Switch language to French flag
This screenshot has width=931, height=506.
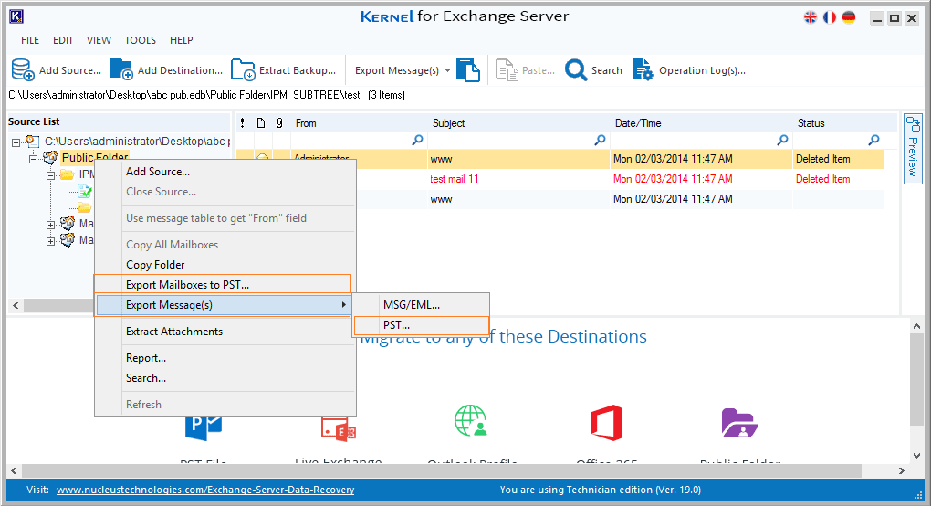tap(830, 17)
